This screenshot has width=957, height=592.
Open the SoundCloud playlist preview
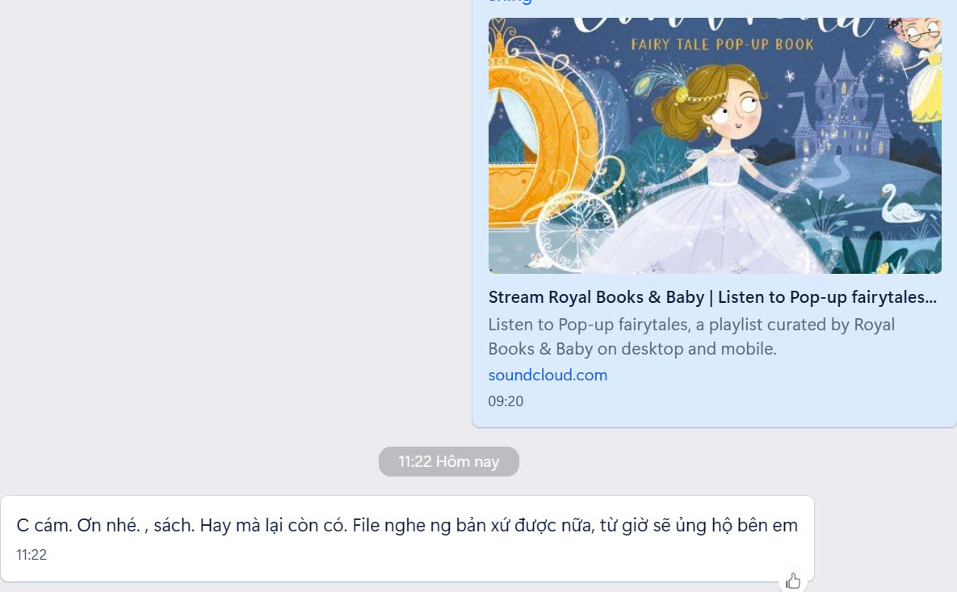714,210
